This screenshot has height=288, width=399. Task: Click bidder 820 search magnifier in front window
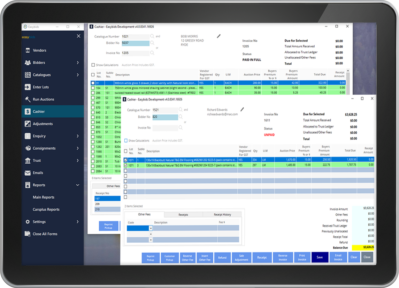[x=181, y=117]
